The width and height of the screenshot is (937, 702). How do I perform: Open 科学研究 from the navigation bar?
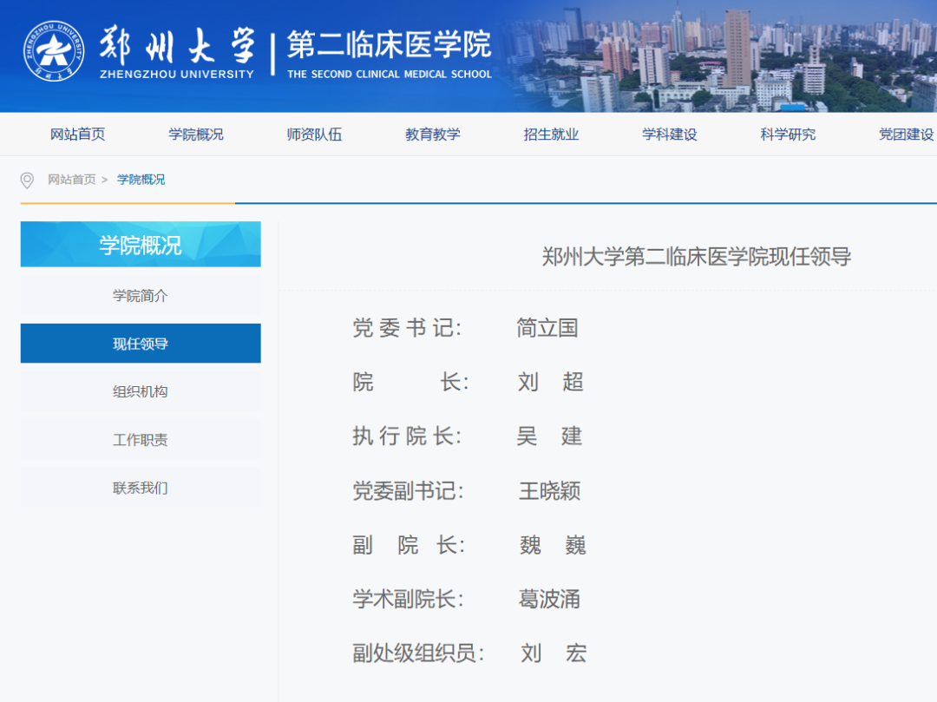tap(788, 134)
